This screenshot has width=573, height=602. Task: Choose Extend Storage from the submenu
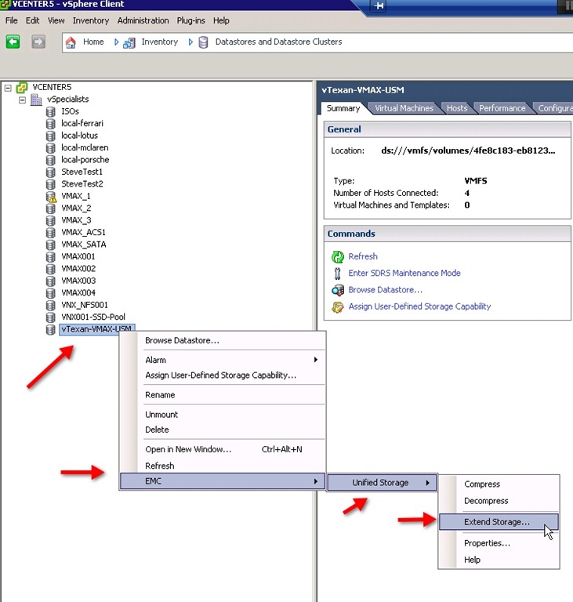(x=496, y=522)
